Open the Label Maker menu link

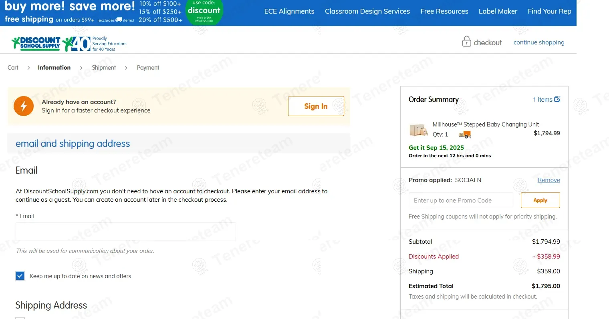click(498, 11)
